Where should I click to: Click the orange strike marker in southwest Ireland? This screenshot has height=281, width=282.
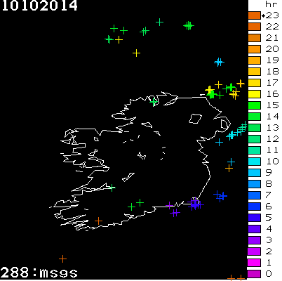point(99,221)
